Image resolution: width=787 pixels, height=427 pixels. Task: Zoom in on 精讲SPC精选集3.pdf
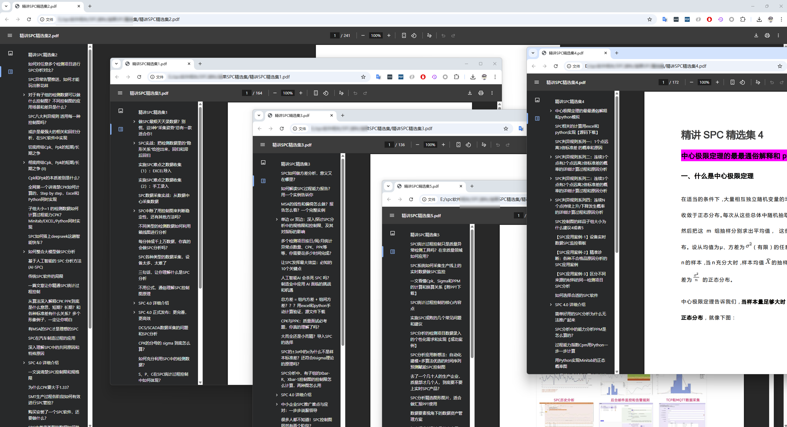click(x=443, y=145)
